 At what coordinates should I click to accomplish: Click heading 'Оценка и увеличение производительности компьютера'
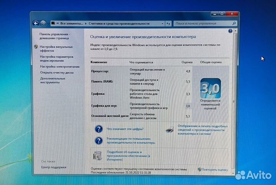pos(143,37)
